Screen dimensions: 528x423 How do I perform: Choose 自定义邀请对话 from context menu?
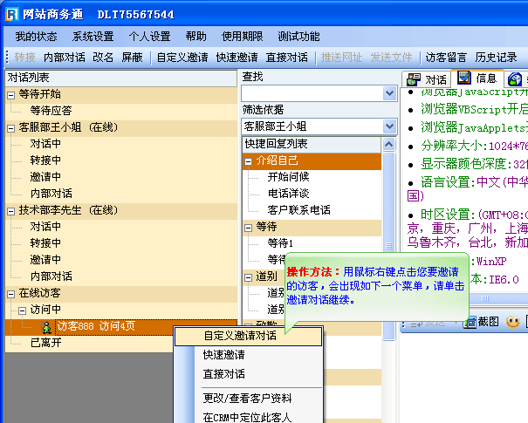(x=240, y=336)
